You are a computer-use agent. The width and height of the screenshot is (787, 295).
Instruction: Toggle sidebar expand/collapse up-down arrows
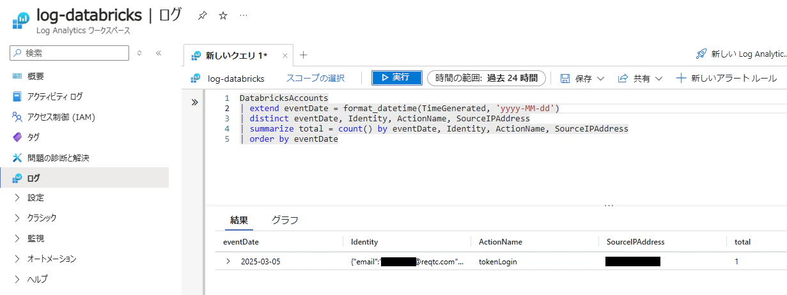(x=140, y=53)
